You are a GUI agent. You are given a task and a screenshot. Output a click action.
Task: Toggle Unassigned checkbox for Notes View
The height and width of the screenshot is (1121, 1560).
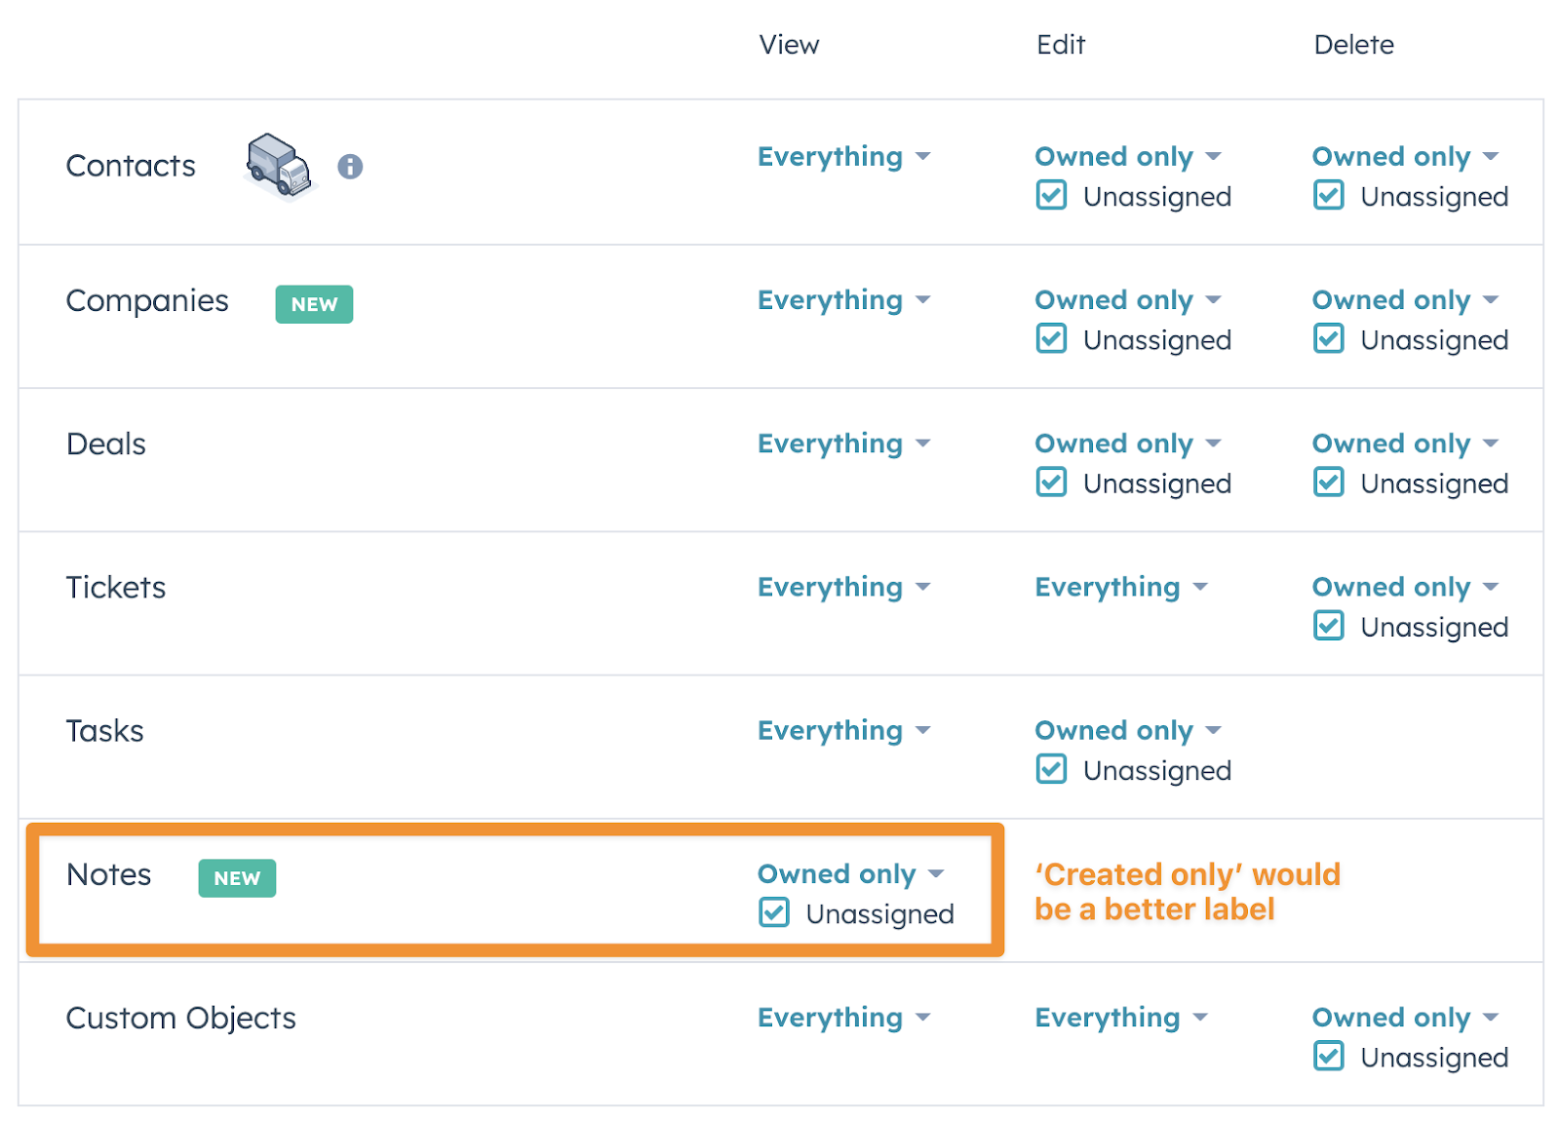coord(774,913)
